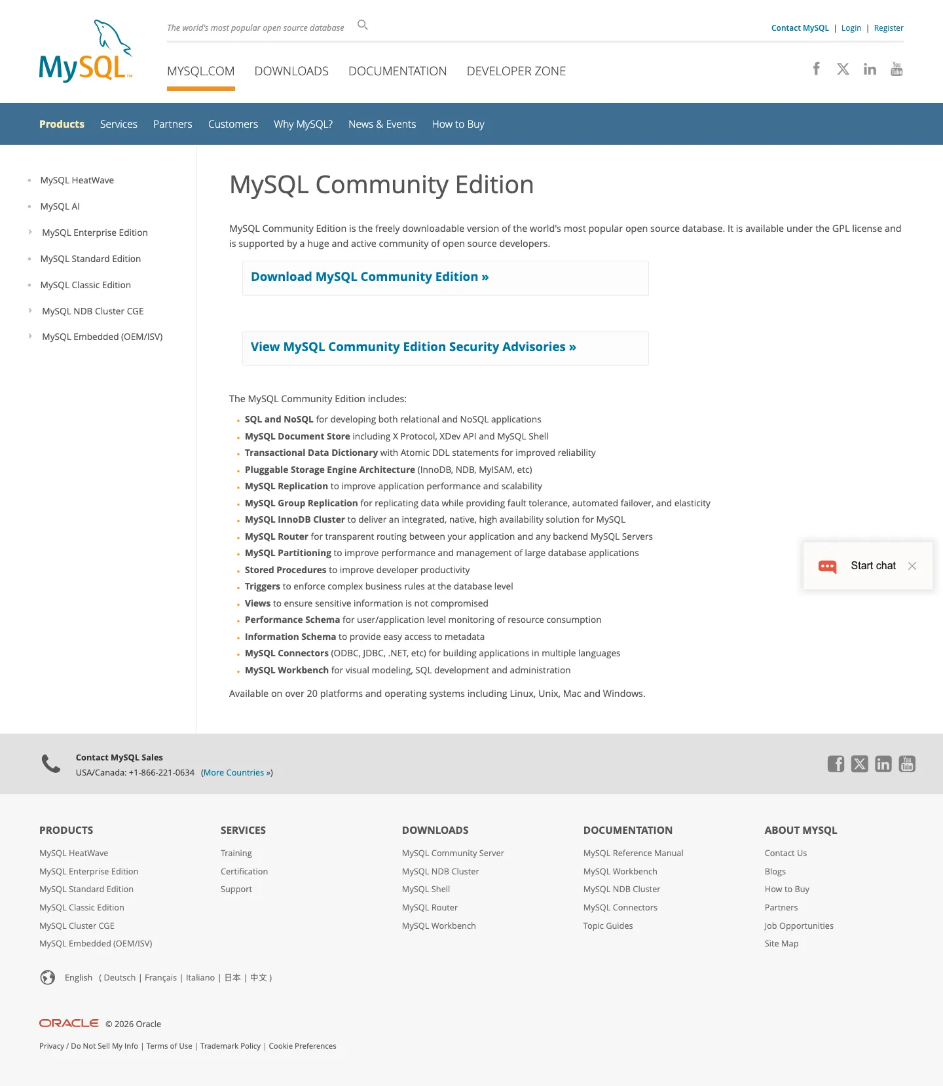
Task: Open the More Countries link
Action: (x=237, y=773)
